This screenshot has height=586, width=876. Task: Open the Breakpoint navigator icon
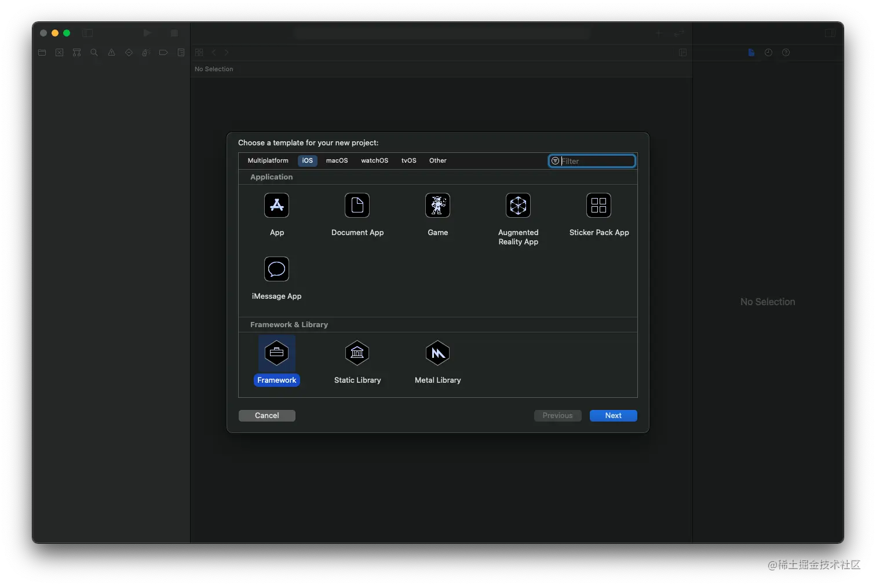[x=163, y=53]
